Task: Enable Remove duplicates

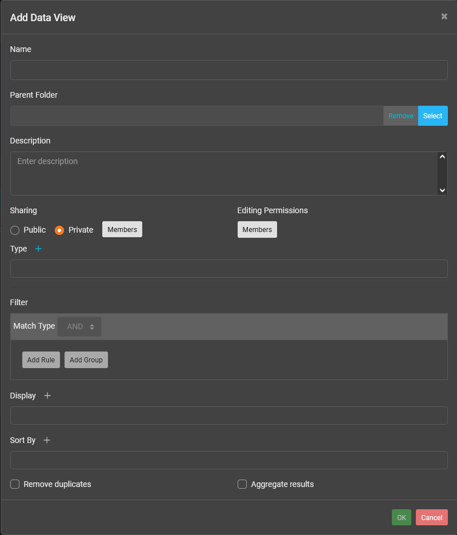Action: point(14,484)
